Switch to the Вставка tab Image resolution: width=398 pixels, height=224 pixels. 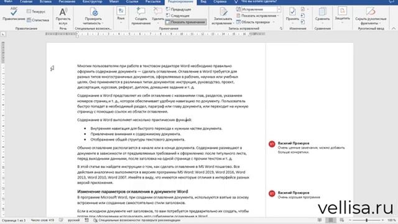45,1
